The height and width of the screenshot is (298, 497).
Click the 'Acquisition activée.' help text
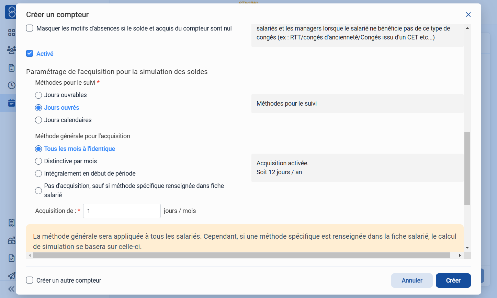282,163
